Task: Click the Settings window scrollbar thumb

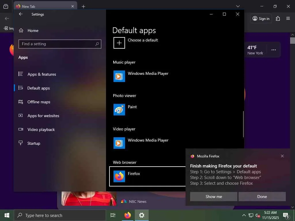Action: (x=243, y=124)
